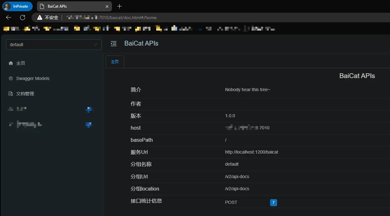Click the dropdown chevron arrow
This screenshot has width=390, height=216.
point(96,45)
